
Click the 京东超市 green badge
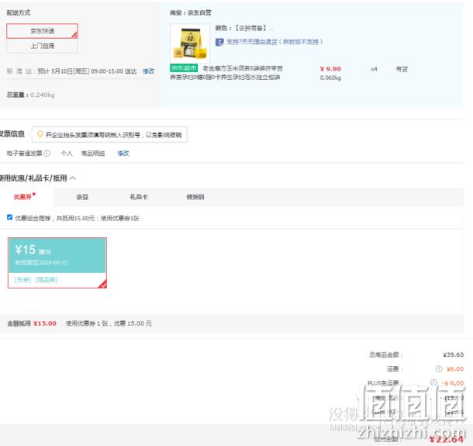[184, 68]
